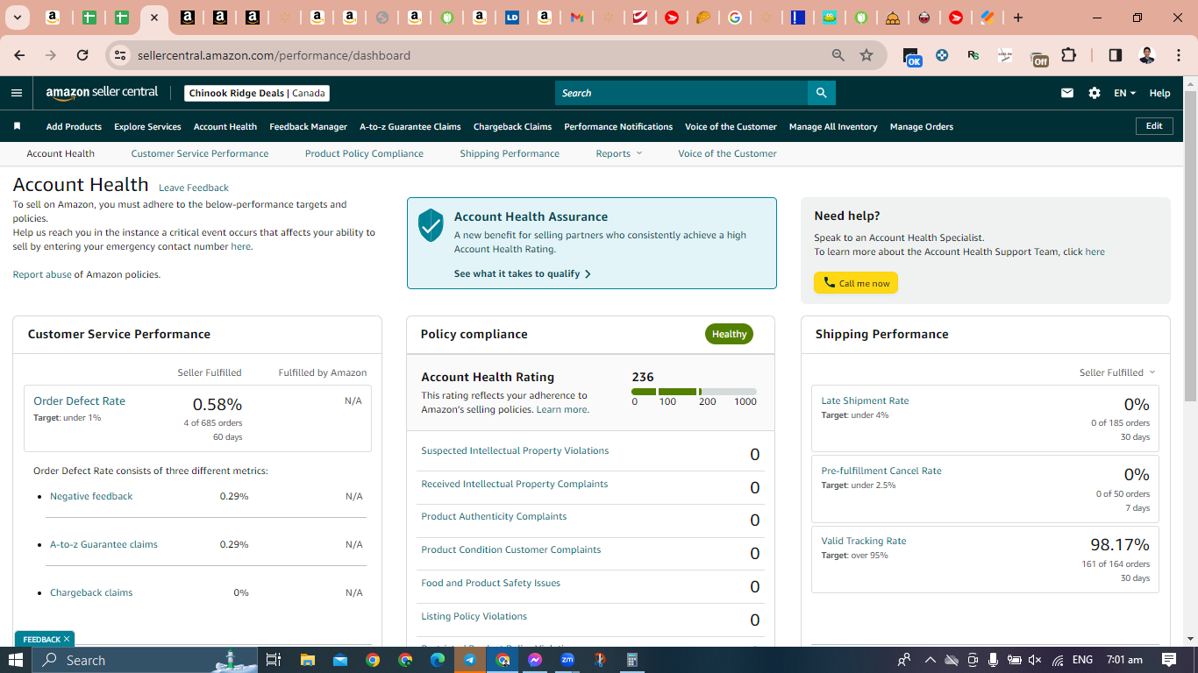Open the Windows notification center icon
This screenshot has height=673, width=1198.
pyautogui.click(x=1169, y=660)
